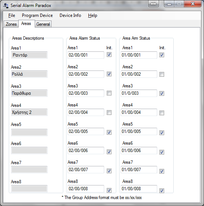Enable Init. checkbox for Area3 Alarm Status

coord(109,93)
